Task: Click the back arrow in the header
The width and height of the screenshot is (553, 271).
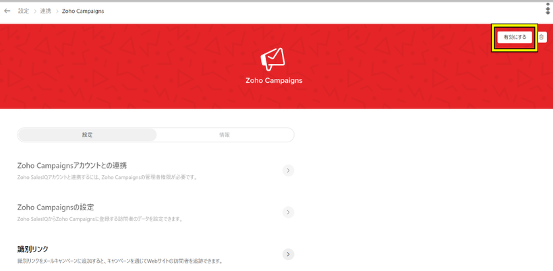Action: pyautogui.click(x=7, y=11)
